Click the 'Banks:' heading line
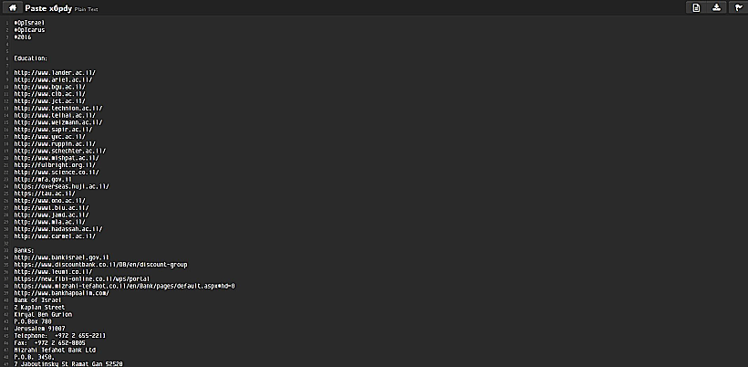This screenshot has width=748, height=367. click(26, 249)
